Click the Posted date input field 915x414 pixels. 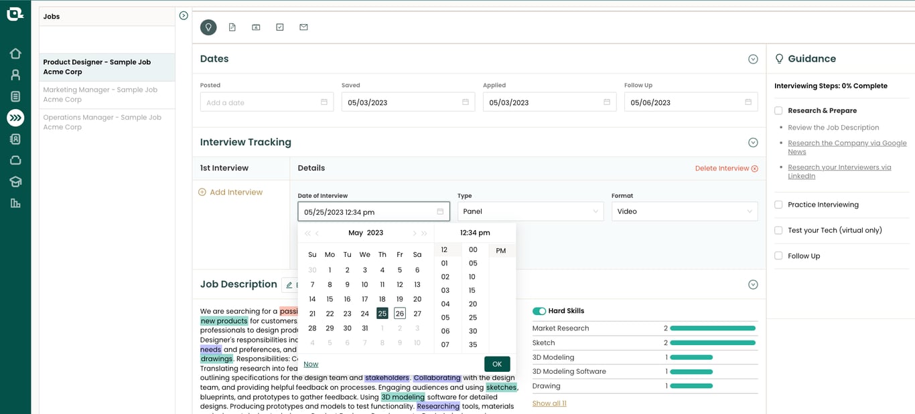point(266,102)
